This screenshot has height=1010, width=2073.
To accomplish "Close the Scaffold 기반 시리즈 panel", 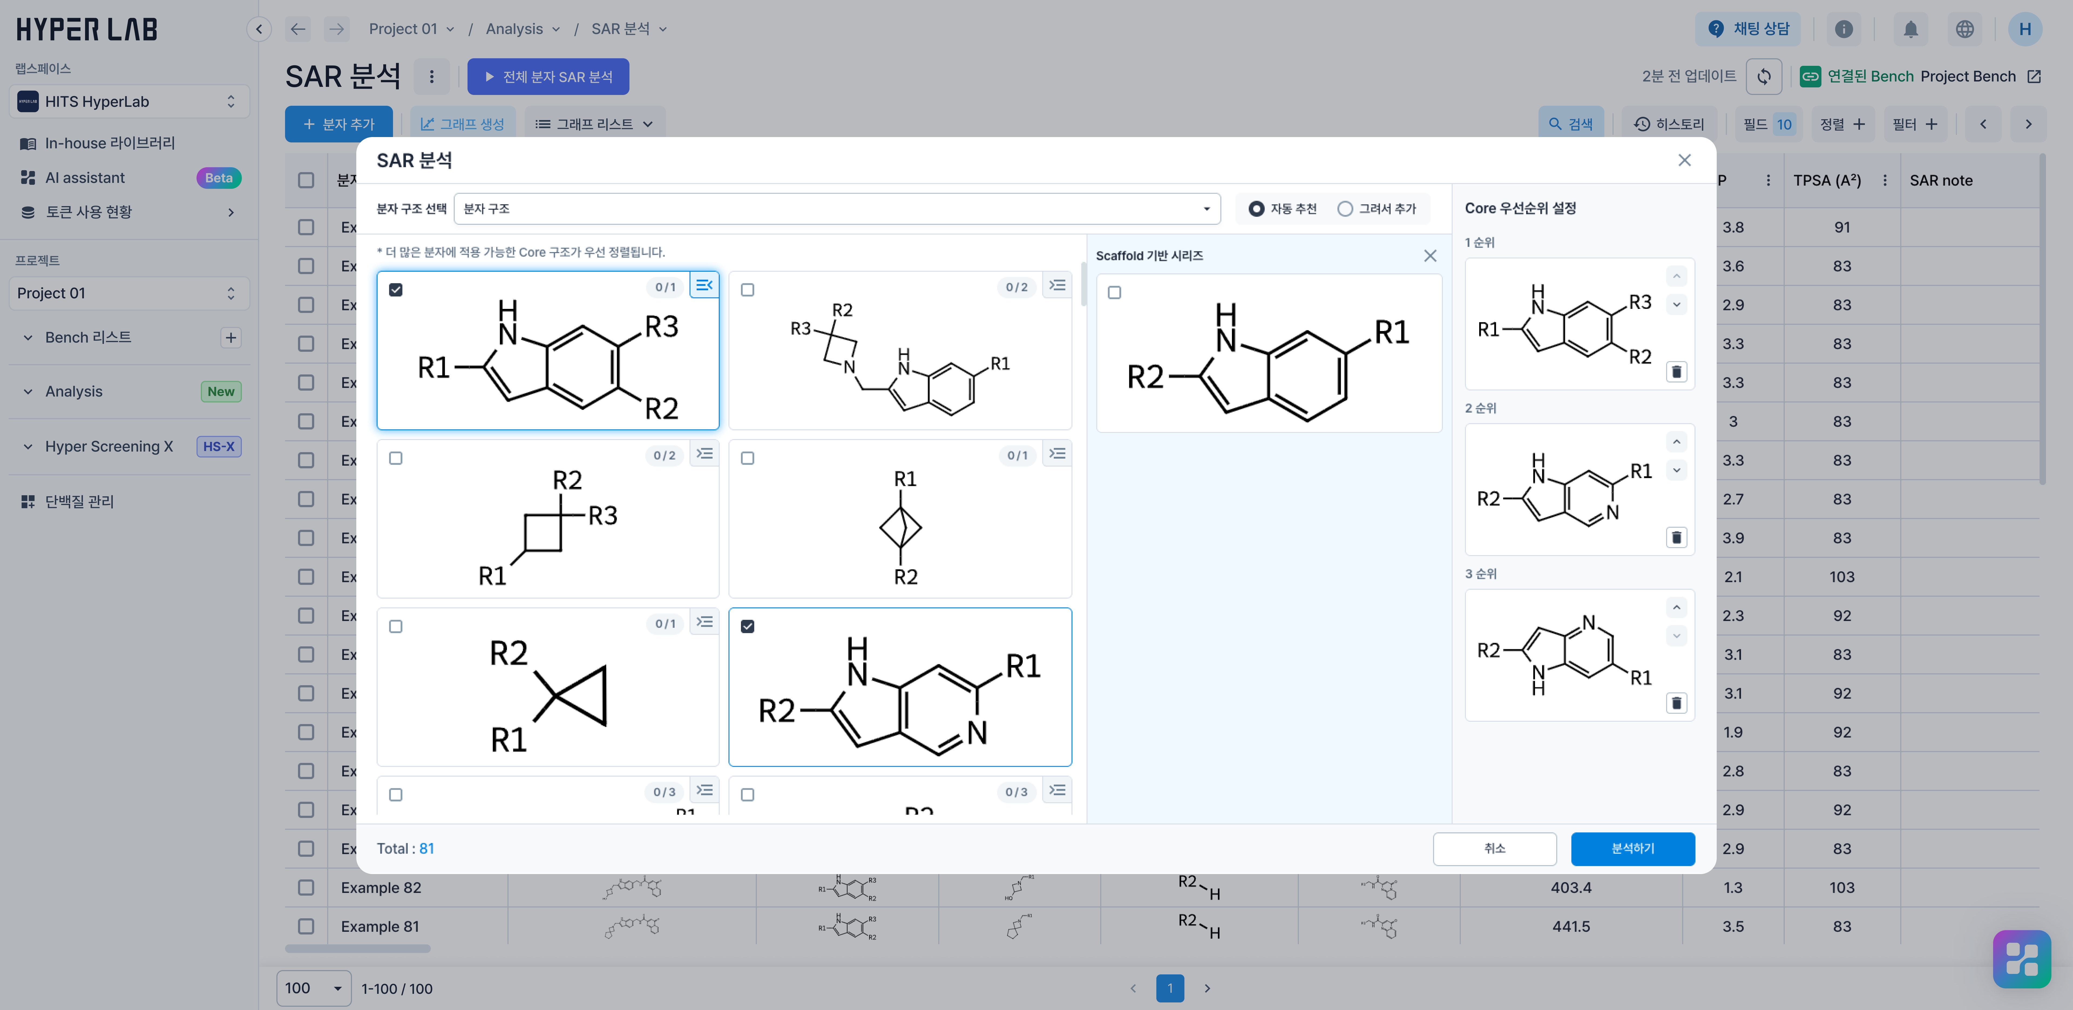I will point(1430,256).
